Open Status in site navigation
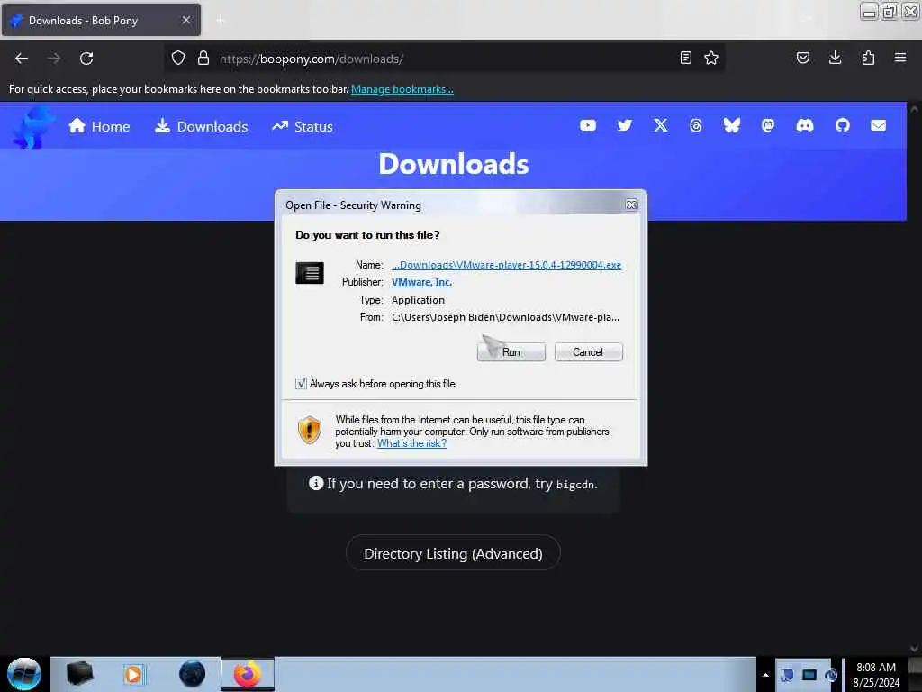The image size is (922, 692). tap(303, 126)
